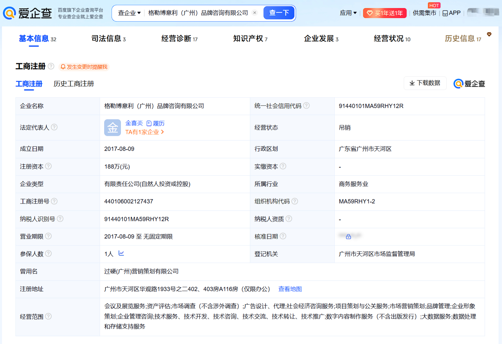Click the help icon next to 纳税人资质

click(x=289, y=219)
